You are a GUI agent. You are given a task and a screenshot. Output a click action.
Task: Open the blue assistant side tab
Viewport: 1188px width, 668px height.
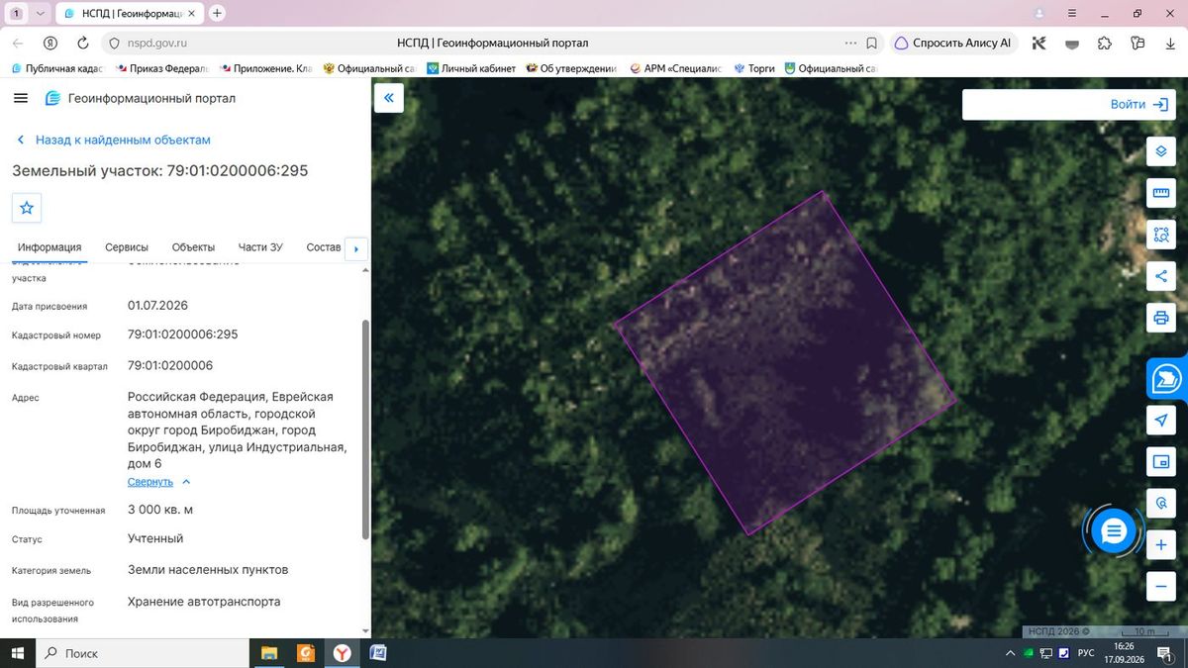pyautogui.click(x=1167, y=378)
